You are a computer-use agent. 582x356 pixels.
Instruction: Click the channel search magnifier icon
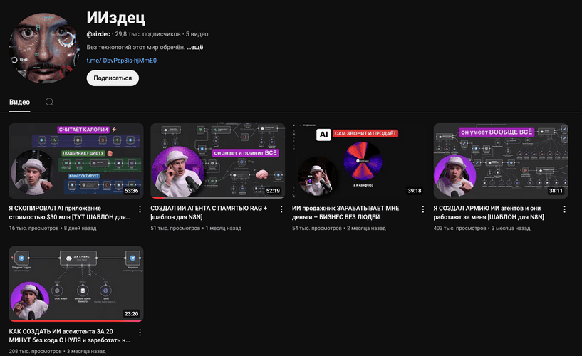[x=50, y=102]
